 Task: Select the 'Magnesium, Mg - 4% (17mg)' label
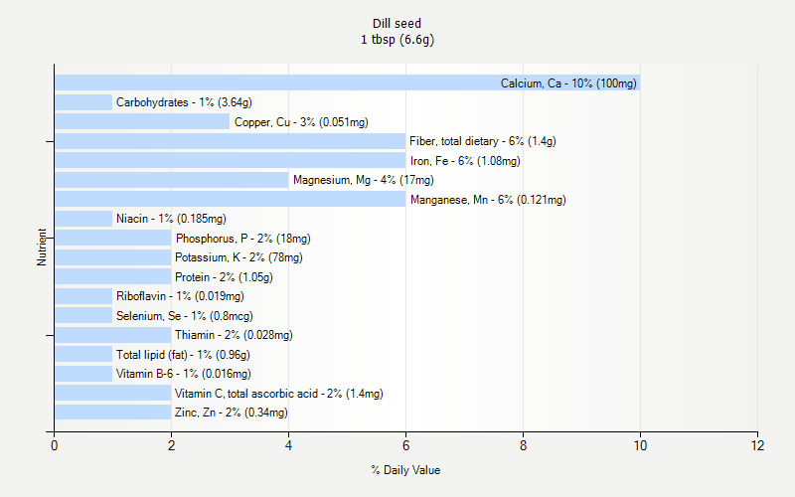[364, 180]
